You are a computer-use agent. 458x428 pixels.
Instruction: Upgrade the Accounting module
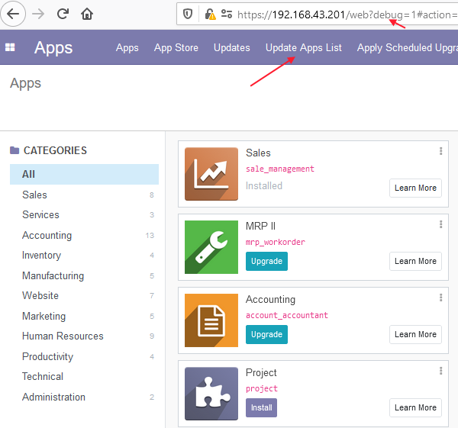tap(266, 335)
